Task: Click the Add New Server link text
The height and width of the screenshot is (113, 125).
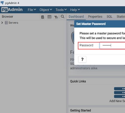Action: [x=117, y=101]
